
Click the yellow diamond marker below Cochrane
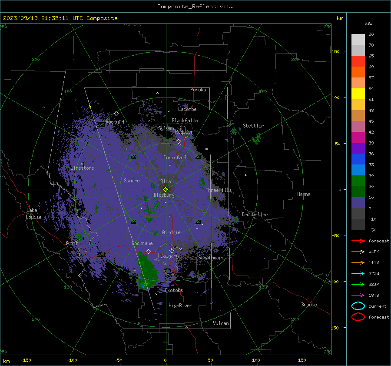click(149, 251)
